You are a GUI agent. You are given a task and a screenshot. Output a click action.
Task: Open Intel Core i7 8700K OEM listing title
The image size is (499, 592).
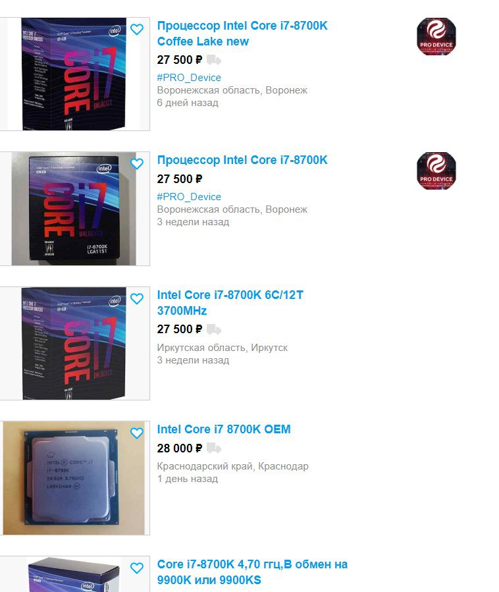[224, 429]
